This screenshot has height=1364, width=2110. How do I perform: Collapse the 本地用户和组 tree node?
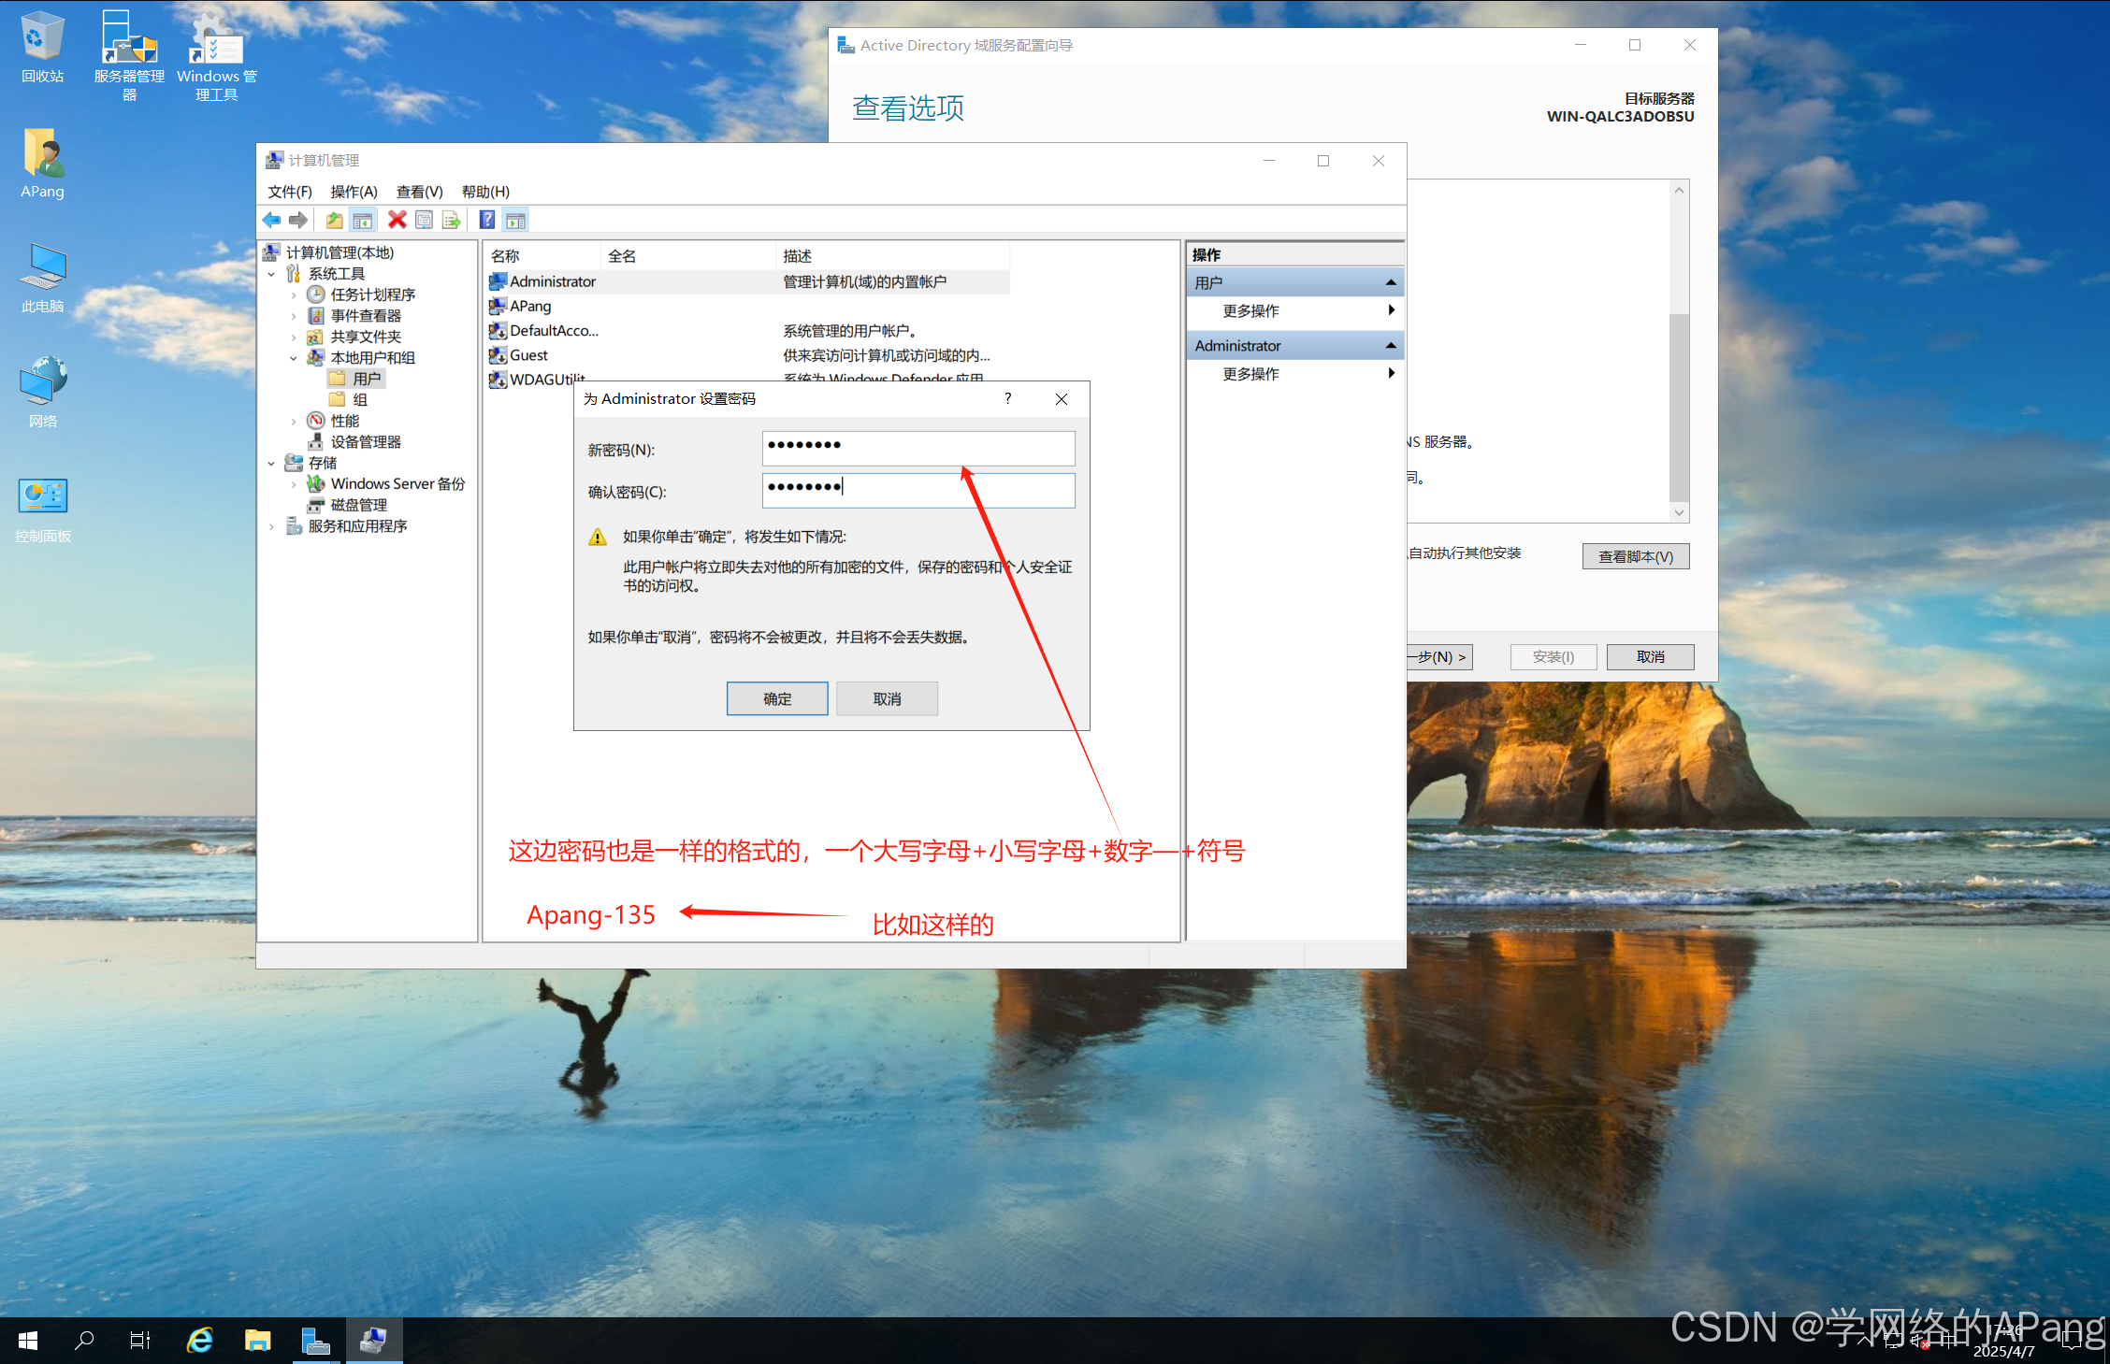click(294, 358)
